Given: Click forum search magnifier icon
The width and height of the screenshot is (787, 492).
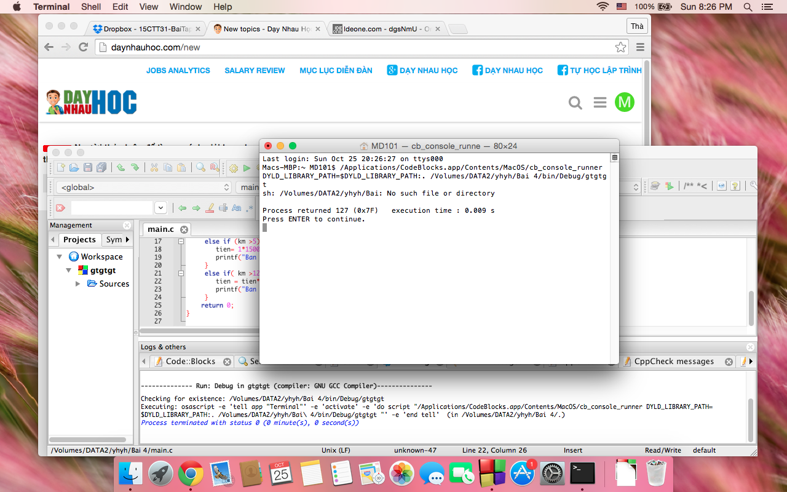Looking at the screenshot, I should (575, 103).
